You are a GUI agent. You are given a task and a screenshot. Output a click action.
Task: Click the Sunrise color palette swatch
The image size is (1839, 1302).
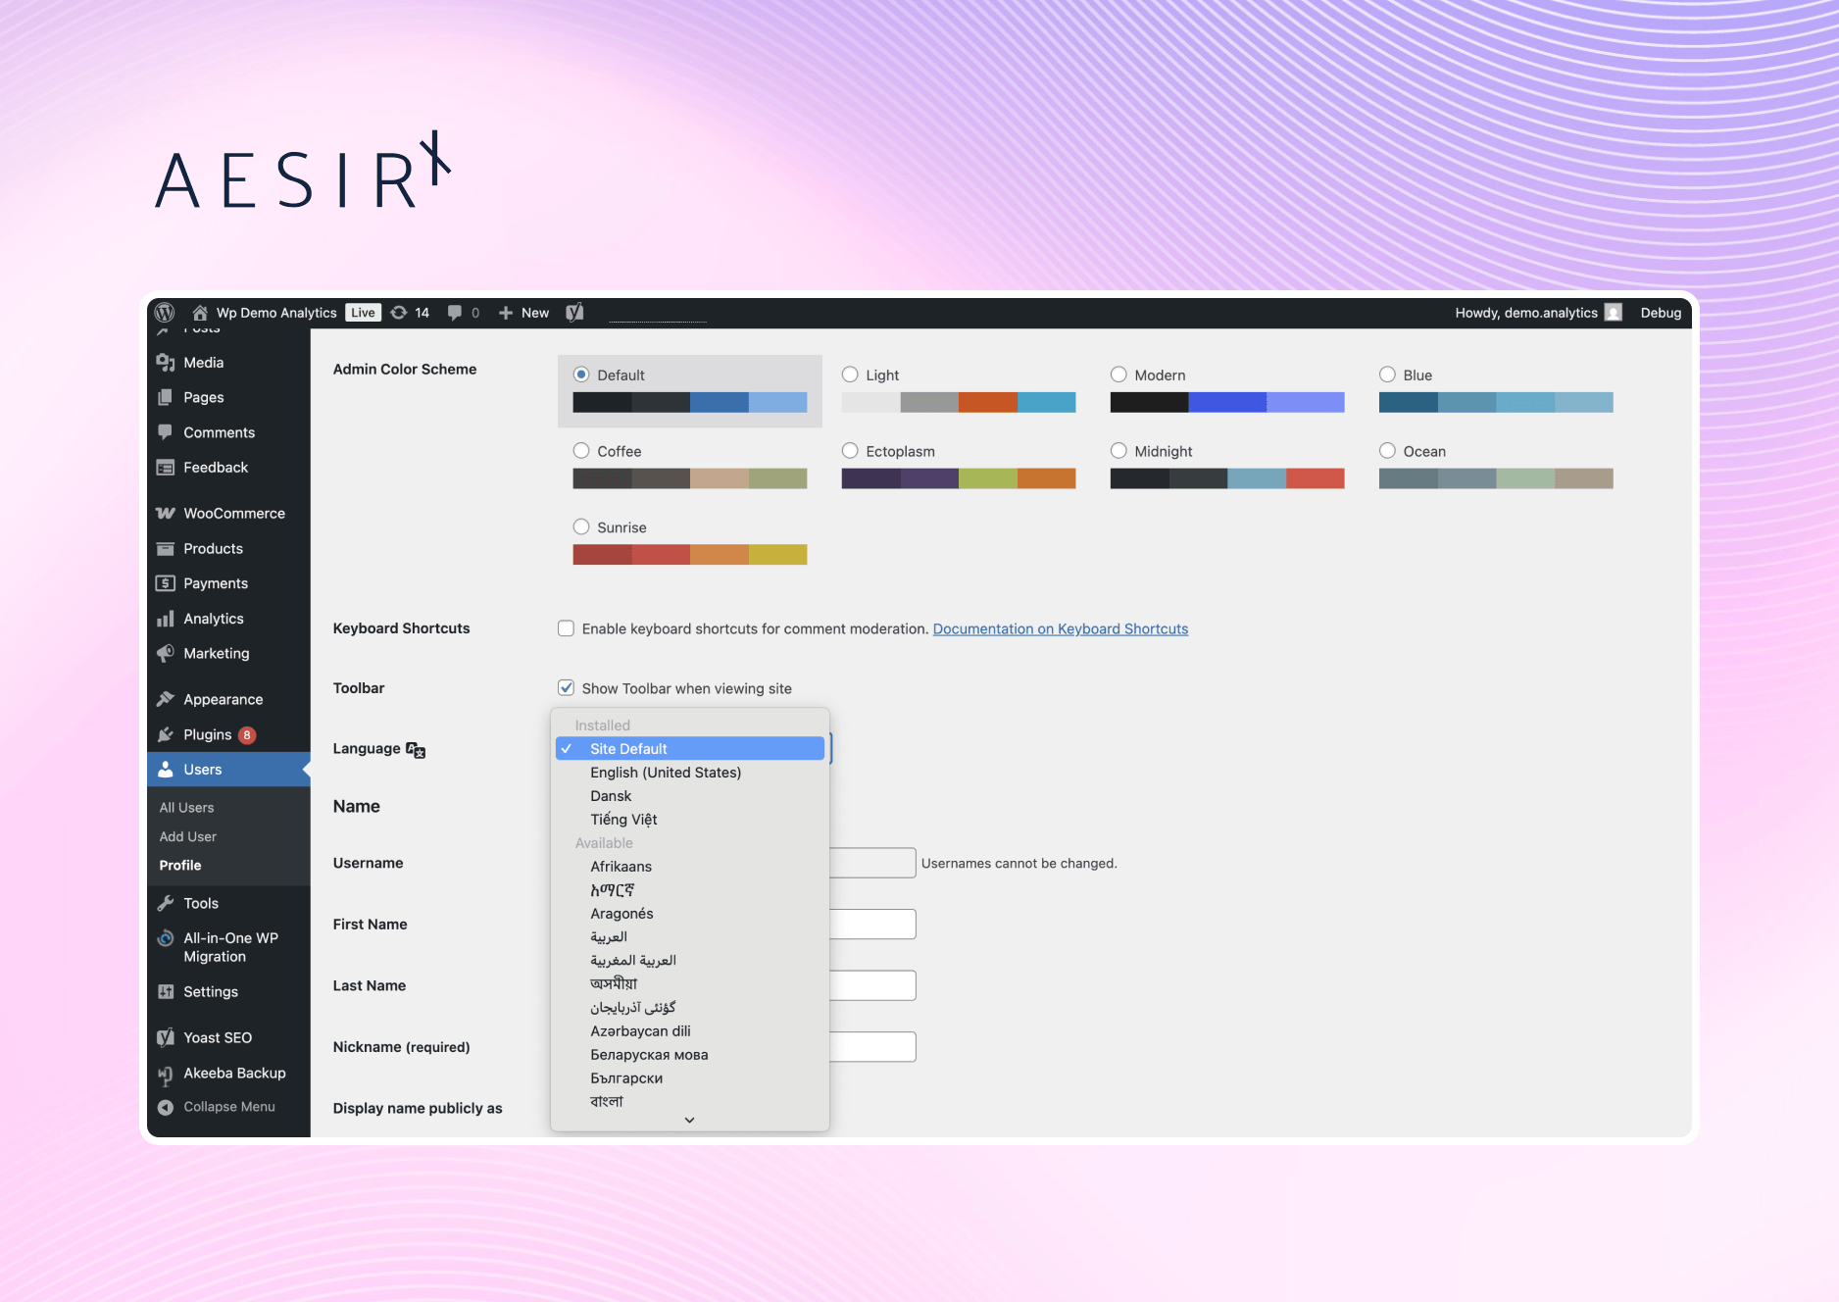click(x=689, y=554)
